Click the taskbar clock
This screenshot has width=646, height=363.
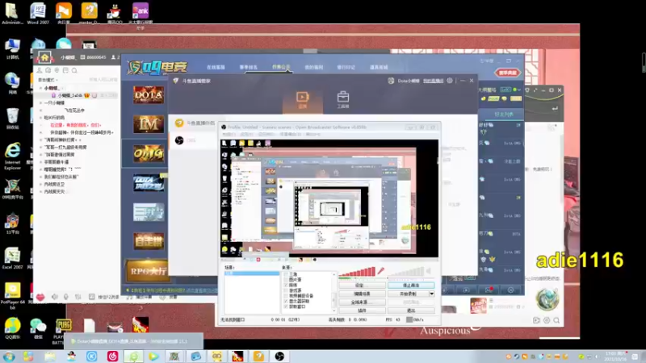point(615,356)
